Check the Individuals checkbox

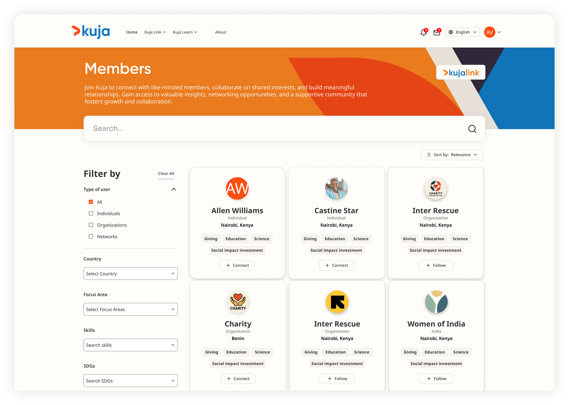pos(91,214)
